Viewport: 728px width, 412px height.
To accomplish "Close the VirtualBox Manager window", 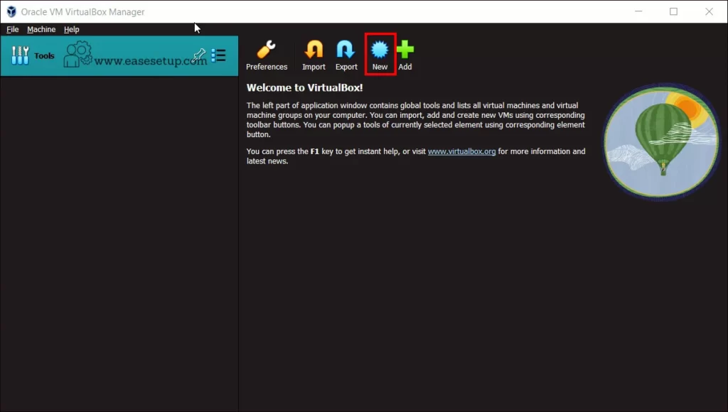I will pyautogui.click(x=709, y=11).
